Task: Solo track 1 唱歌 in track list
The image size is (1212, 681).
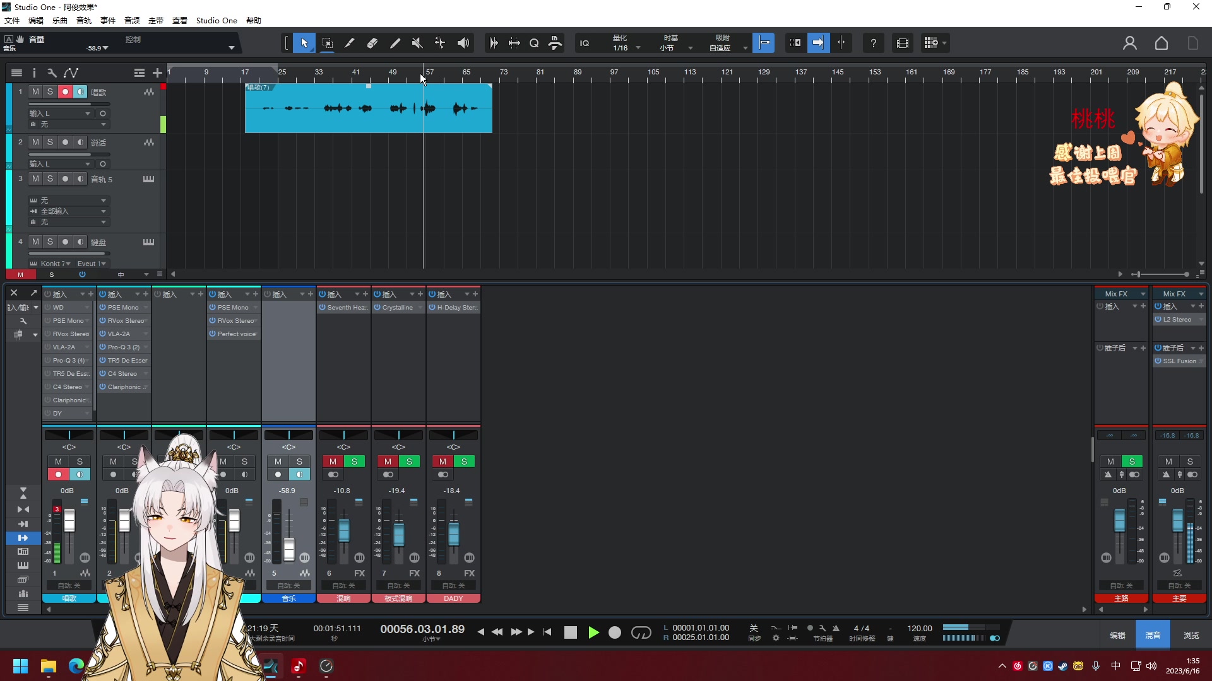Action: coord(50,92)
